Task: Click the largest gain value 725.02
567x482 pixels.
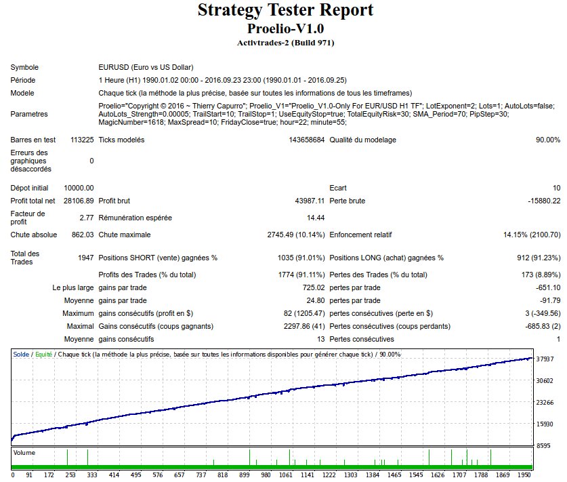Action: pyautogui.click(x=314, y=287)
